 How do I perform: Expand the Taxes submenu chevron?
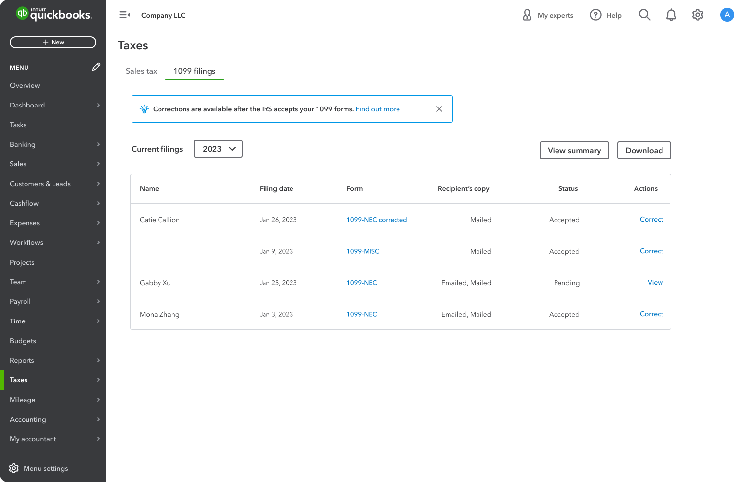tap(98, 380)
